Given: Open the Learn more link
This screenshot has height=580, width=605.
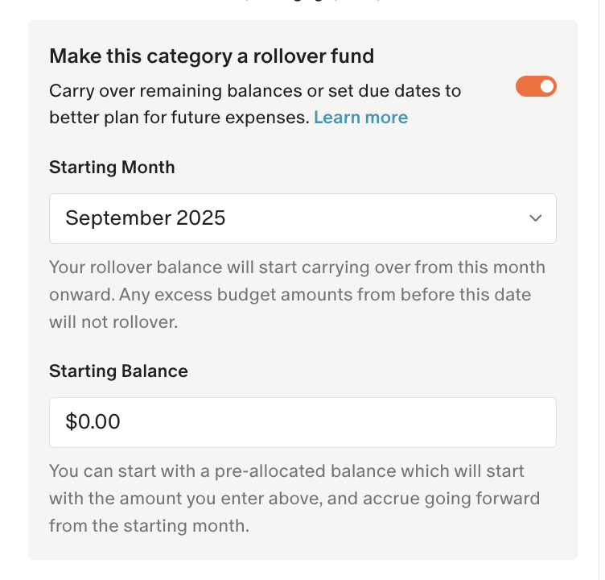Looking at the screenshot, I should tap(360, 118).
